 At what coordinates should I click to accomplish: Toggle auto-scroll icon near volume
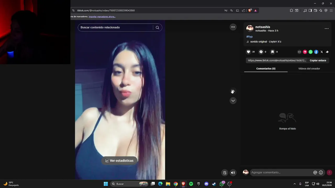pyautogui.click(x=225, y=173)
